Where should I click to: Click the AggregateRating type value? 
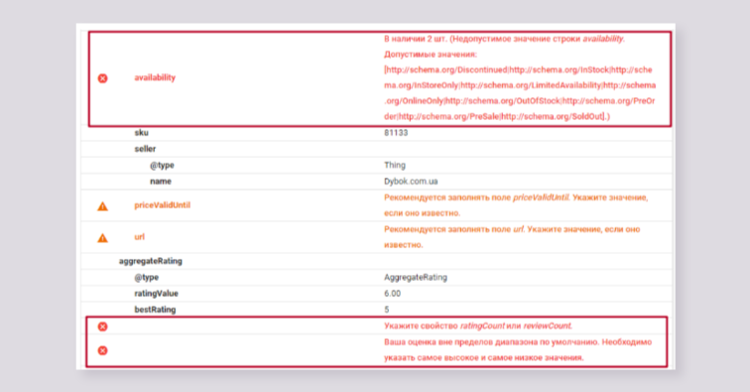pyautogui.click(x=415, y=277)
